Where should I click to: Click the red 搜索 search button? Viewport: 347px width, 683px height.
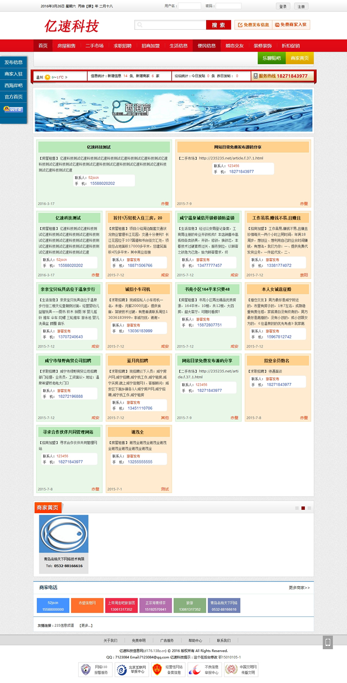pyautogui.click(x=219, y=25)
